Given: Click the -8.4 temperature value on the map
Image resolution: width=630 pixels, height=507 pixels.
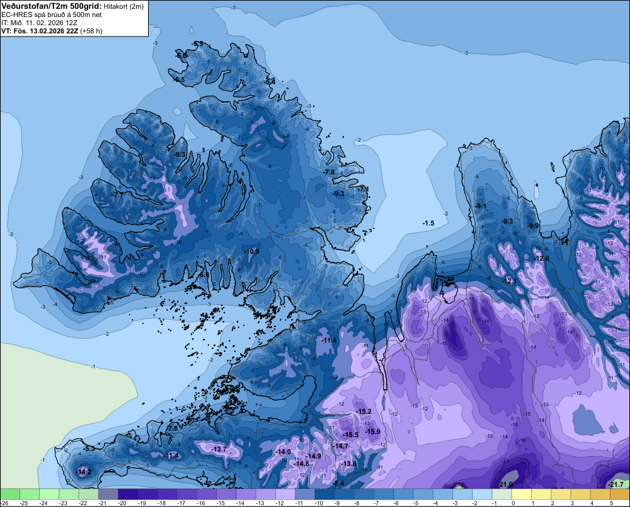Looking at the screenshot, I should (338, 483).
